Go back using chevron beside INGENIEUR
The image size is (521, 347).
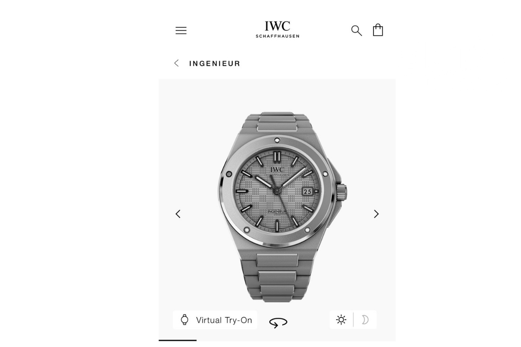coord(176,63)
